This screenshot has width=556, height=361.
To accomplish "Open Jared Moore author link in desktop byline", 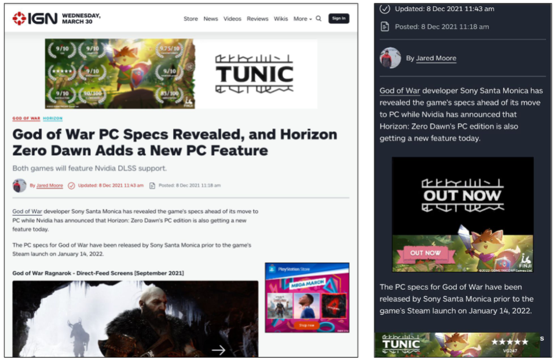I will [50, 185].
